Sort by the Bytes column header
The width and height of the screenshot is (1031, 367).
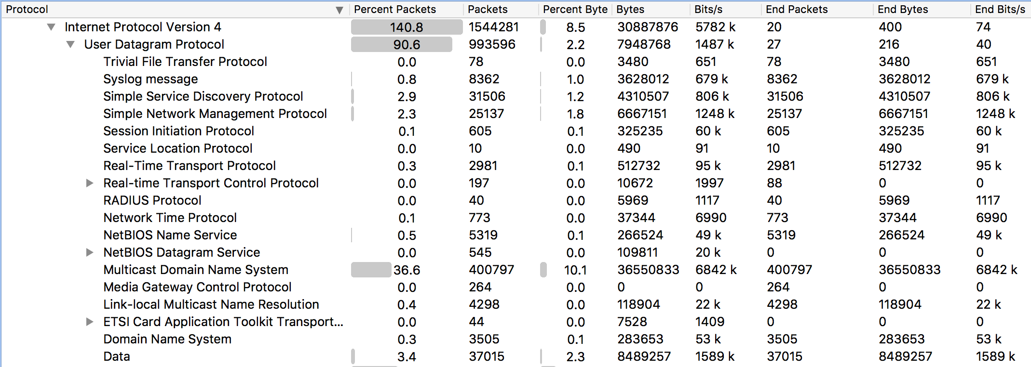630,10
